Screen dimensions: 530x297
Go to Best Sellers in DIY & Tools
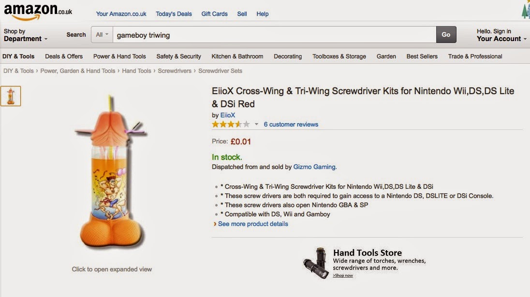pos(422,57)
